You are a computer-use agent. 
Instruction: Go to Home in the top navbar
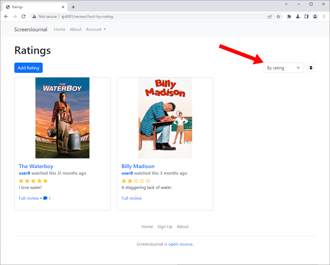59,29
